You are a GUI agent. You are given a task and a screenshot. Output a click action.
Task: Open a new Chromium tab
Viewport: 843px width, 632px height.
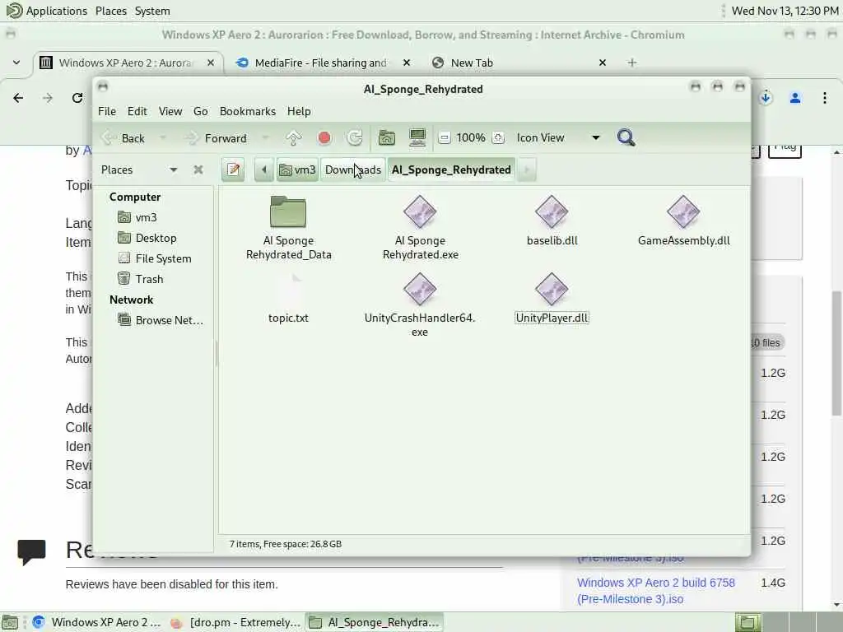[x=632, y=63]
